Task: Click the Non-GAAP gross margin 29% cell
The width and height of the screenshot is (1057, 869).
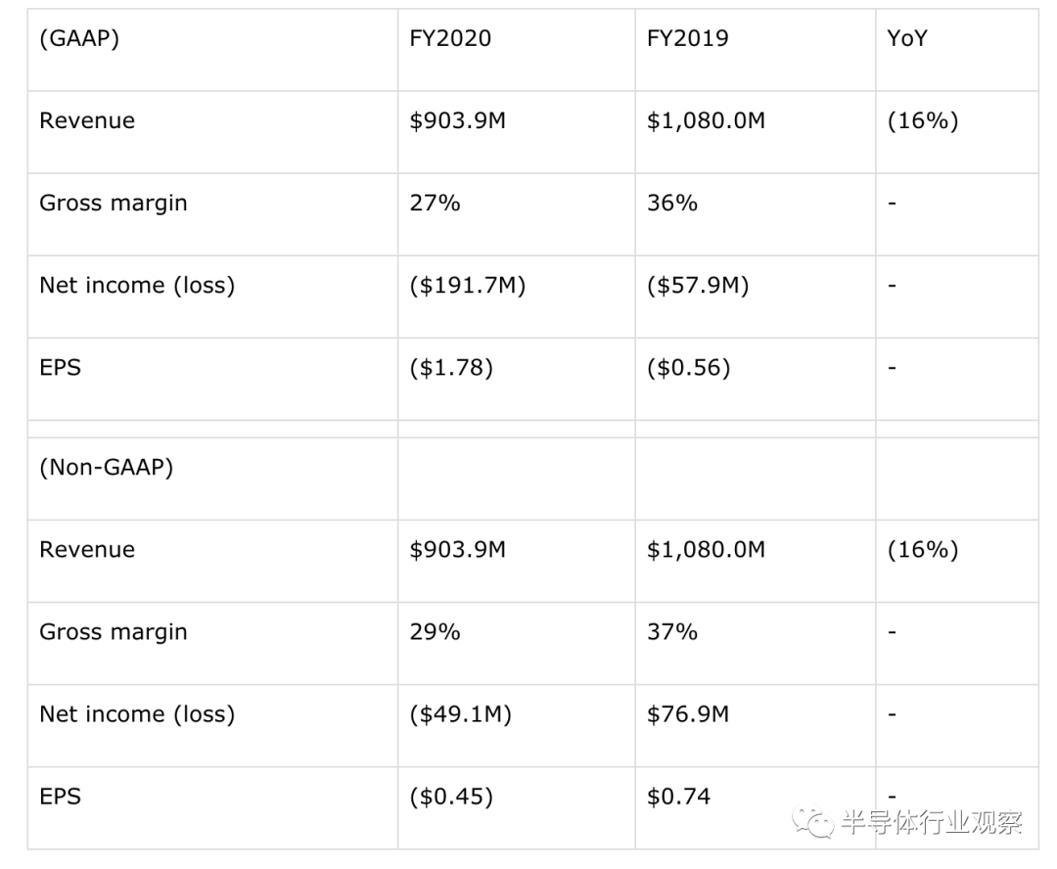Action: pyautogui.click(x=517, y=643)
